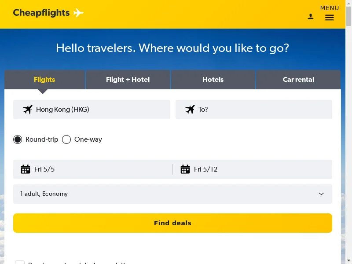Expand the 1 adult, Economy dropdown
The height and width of the screenshot is (264, 352).
click(167, 194)
